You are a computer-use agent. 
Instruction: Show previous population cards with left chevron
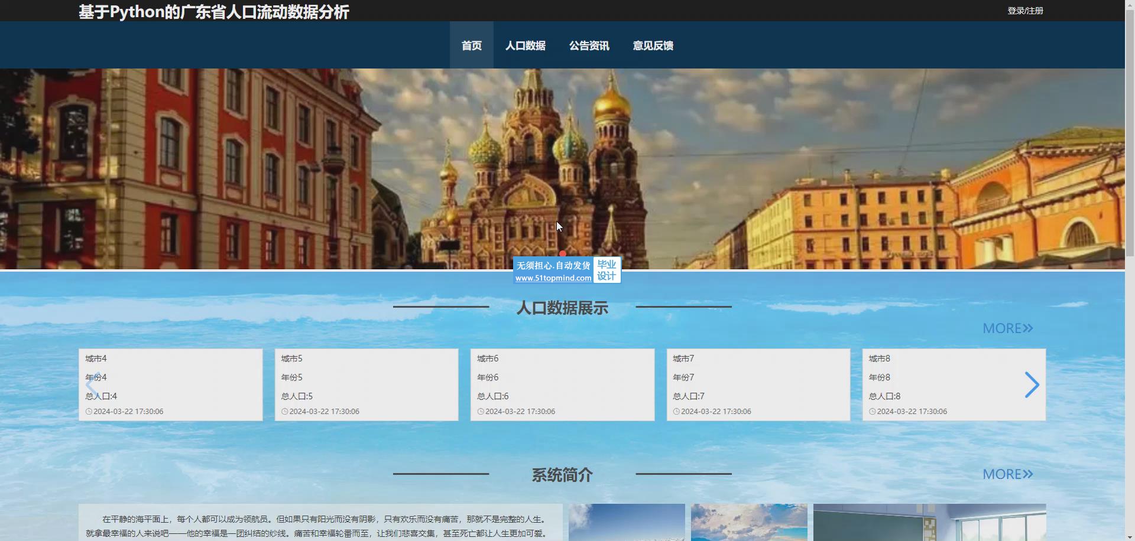(x=92, y=385)
